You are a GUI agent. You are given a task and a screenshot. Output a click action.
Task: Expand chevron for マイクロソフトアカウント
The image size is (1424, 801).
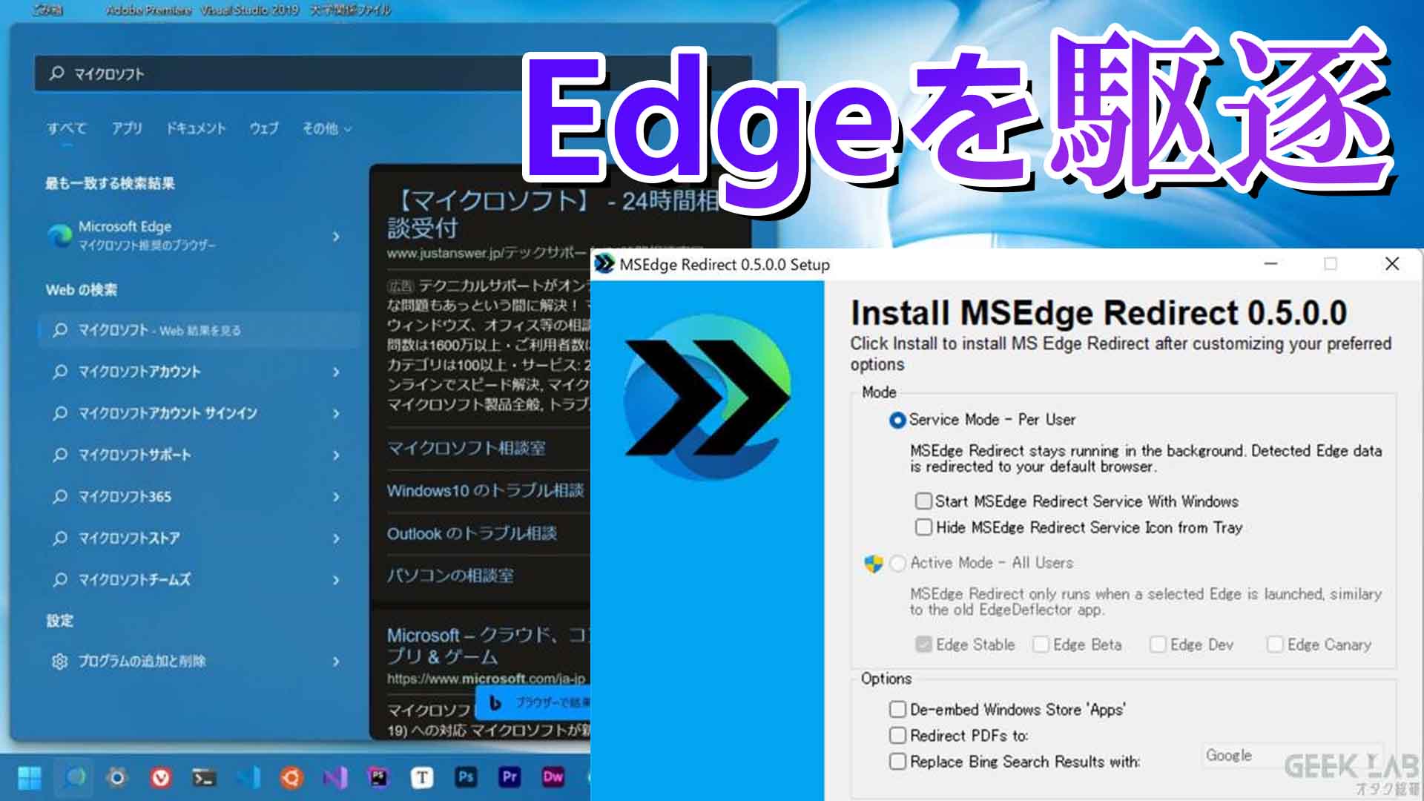[336, 372]
